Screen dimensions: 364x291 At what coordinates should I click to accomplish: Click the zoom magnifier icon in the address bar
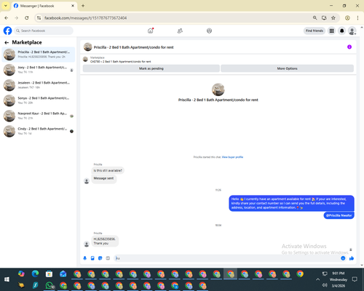click(x=314, y=18)
